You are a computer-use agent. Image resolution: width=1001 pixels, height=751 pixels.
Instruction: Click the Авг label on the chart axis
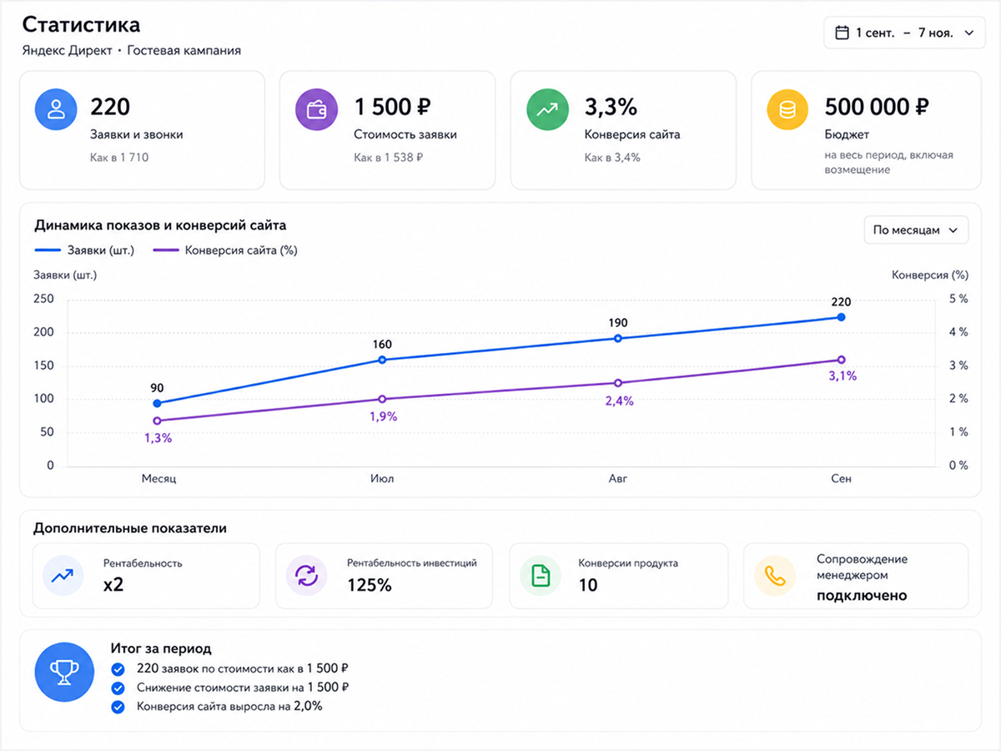click(x=618, y=479)
